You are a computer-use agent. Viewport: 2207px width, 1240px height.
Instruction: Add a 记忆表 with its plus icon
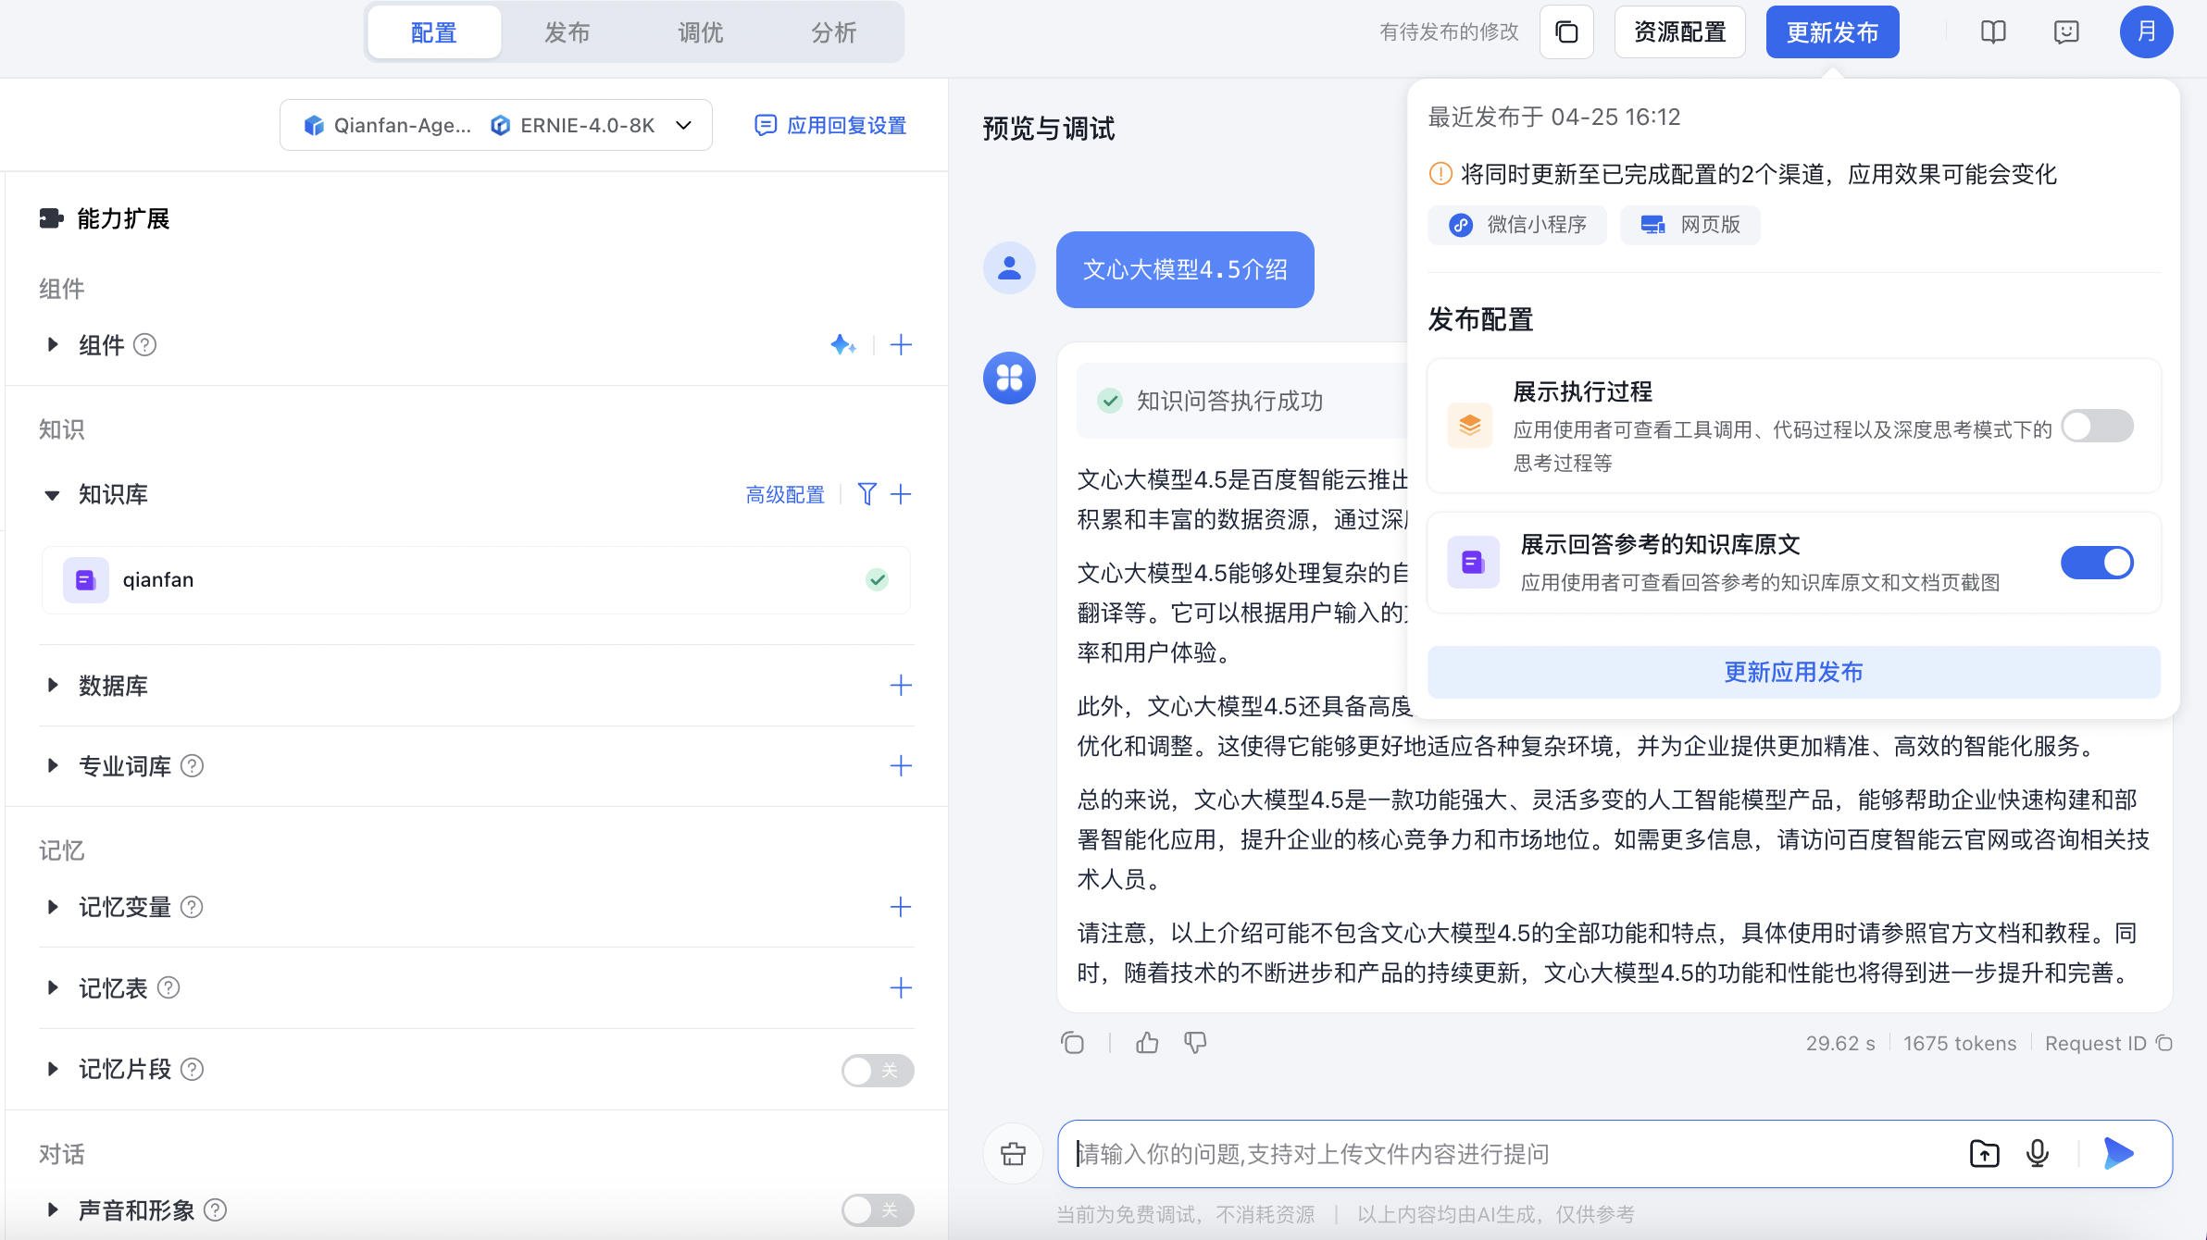[x=901, y=988]
